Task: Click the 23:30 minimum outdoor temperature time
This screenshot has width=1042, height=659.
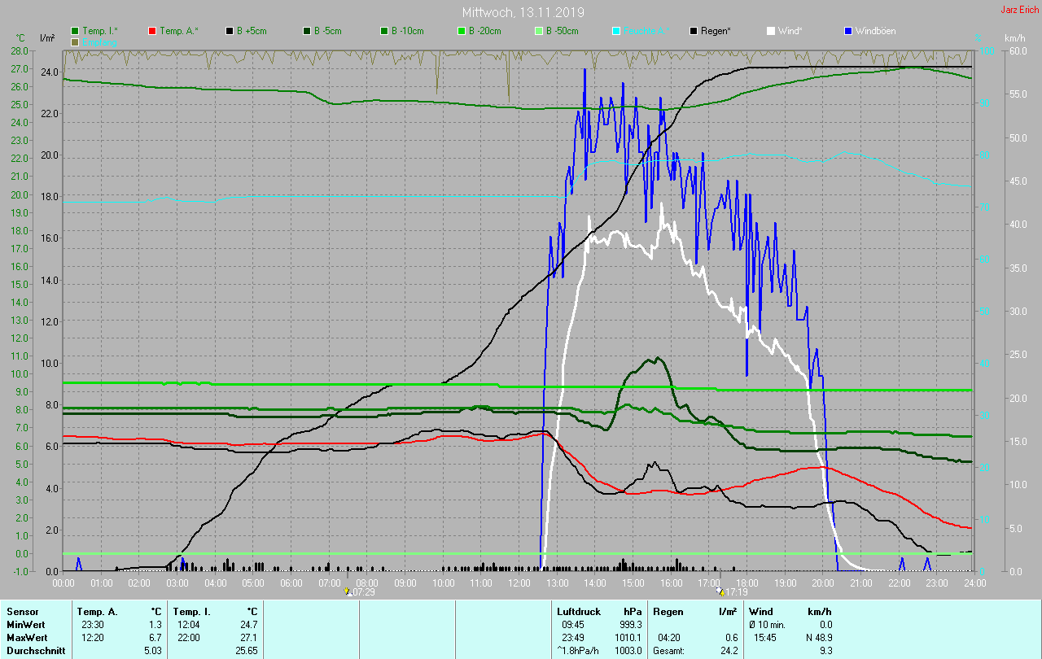Action: (93, 624)
